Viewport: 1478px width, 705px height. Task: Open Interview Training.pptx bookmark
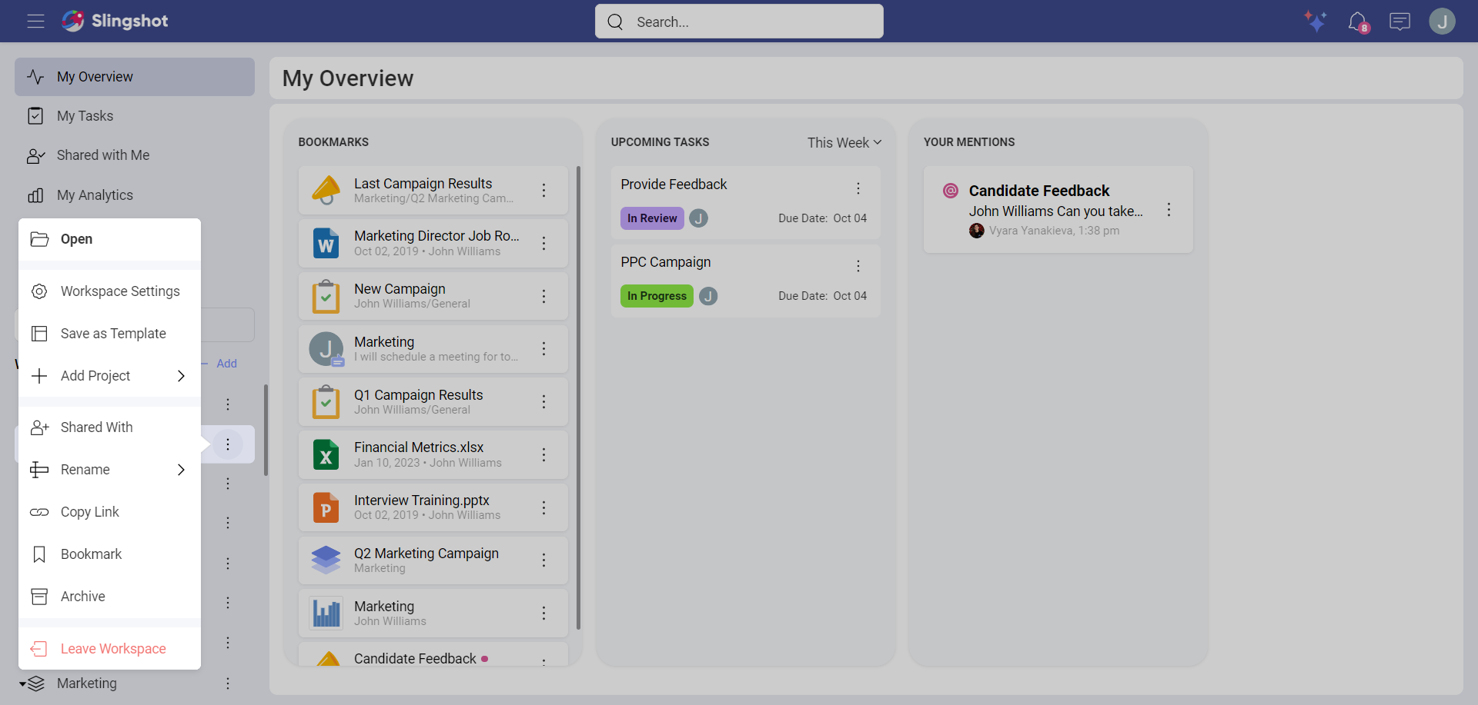click(x=433, y=507)
